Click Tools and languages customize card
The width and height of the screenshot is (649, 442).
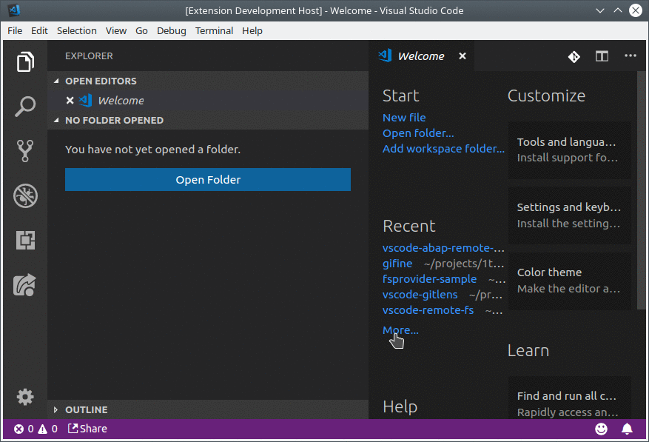(570, 150)
